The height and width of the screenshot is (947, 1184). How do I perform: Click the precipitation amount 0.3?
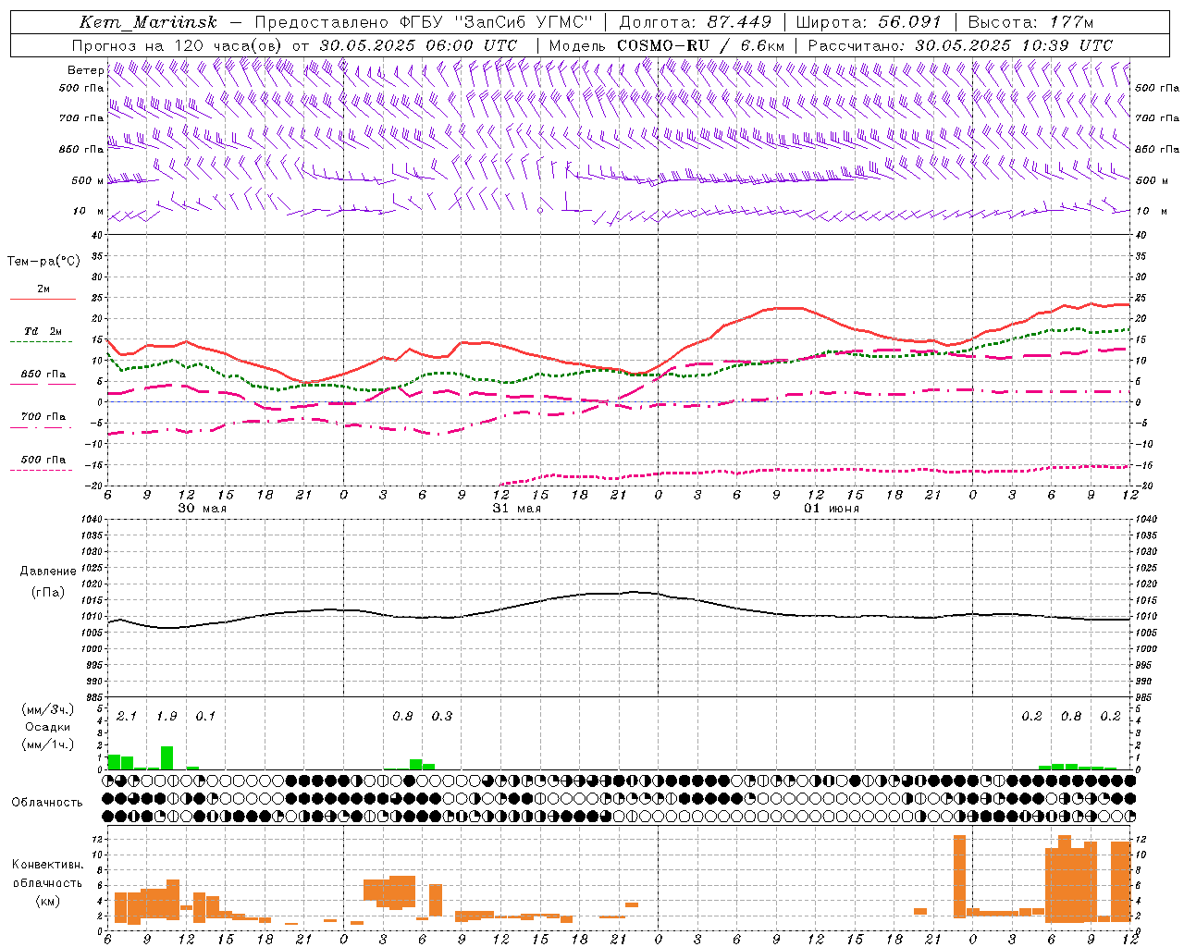[x=442, y=716]
